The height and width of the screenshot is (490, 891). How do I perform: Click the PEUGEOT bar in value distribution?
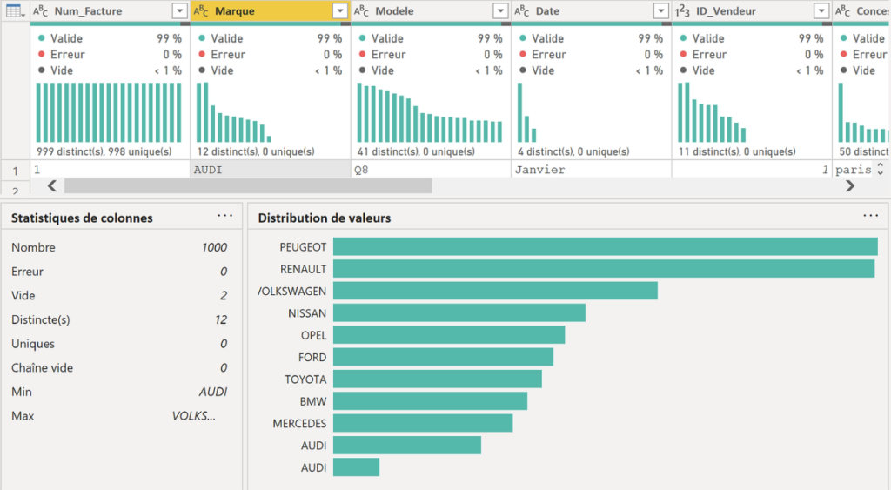pyautogui.click(x=606, y=246)
